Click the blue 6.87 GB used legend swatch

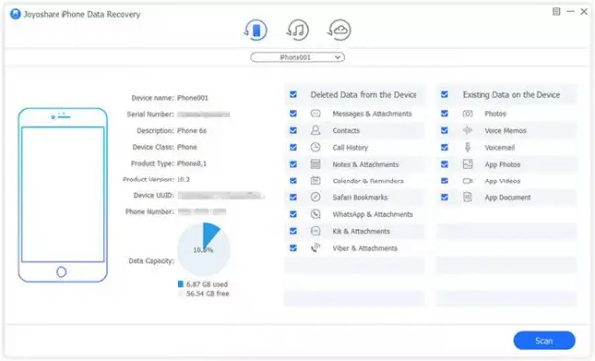click(x=181, y=284)
